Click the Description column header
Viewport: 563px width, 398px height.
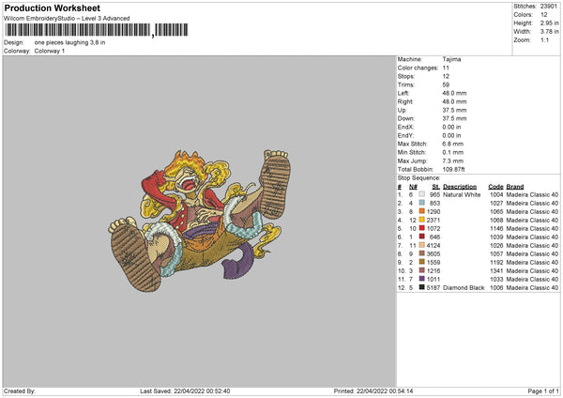pos(460,187)
